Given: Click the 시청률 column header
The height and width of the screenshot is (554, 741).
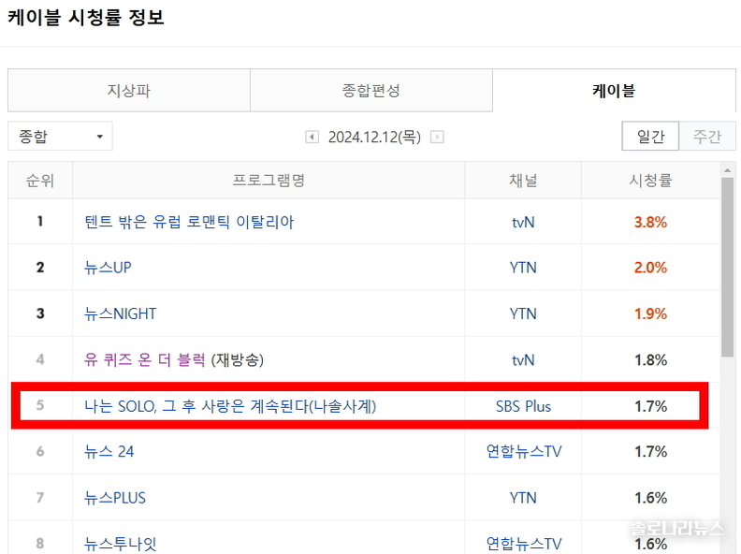Looking at the screenshot, I should 651,180.
